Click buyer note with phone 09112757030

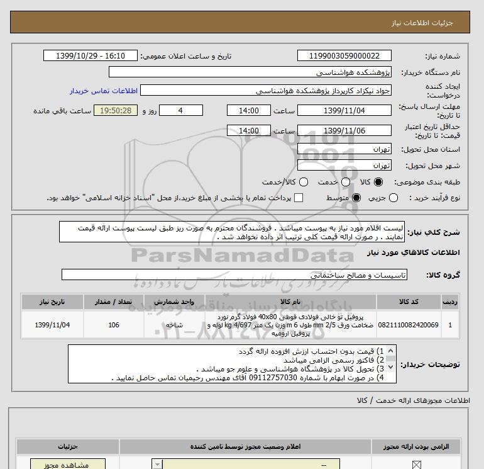[x=248, y=378]
